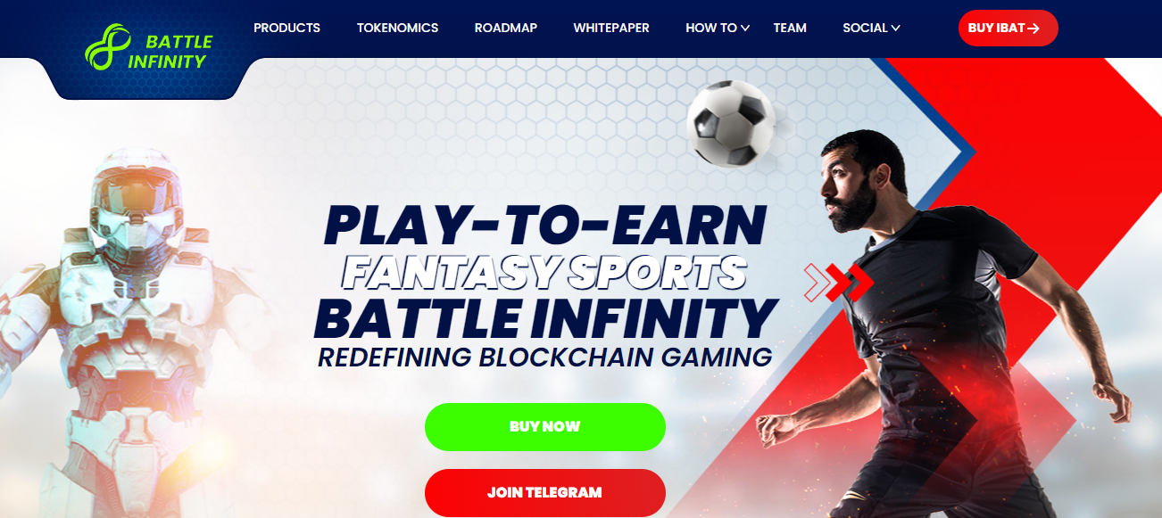Open the PRODUCTS menu item
Viewport: 1162px width, 518px height.
click(x=286, y=28)
